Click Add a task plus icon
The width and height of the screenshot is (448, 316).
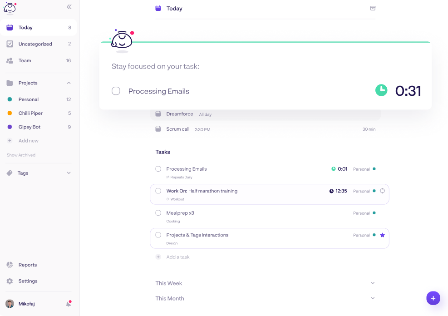(x=158, y=257)
